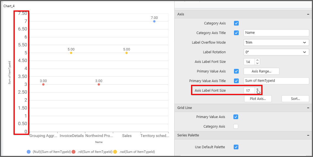The image size is (313, 157).
Task: Collapse the Grid Line section
Action: point(308,108)
